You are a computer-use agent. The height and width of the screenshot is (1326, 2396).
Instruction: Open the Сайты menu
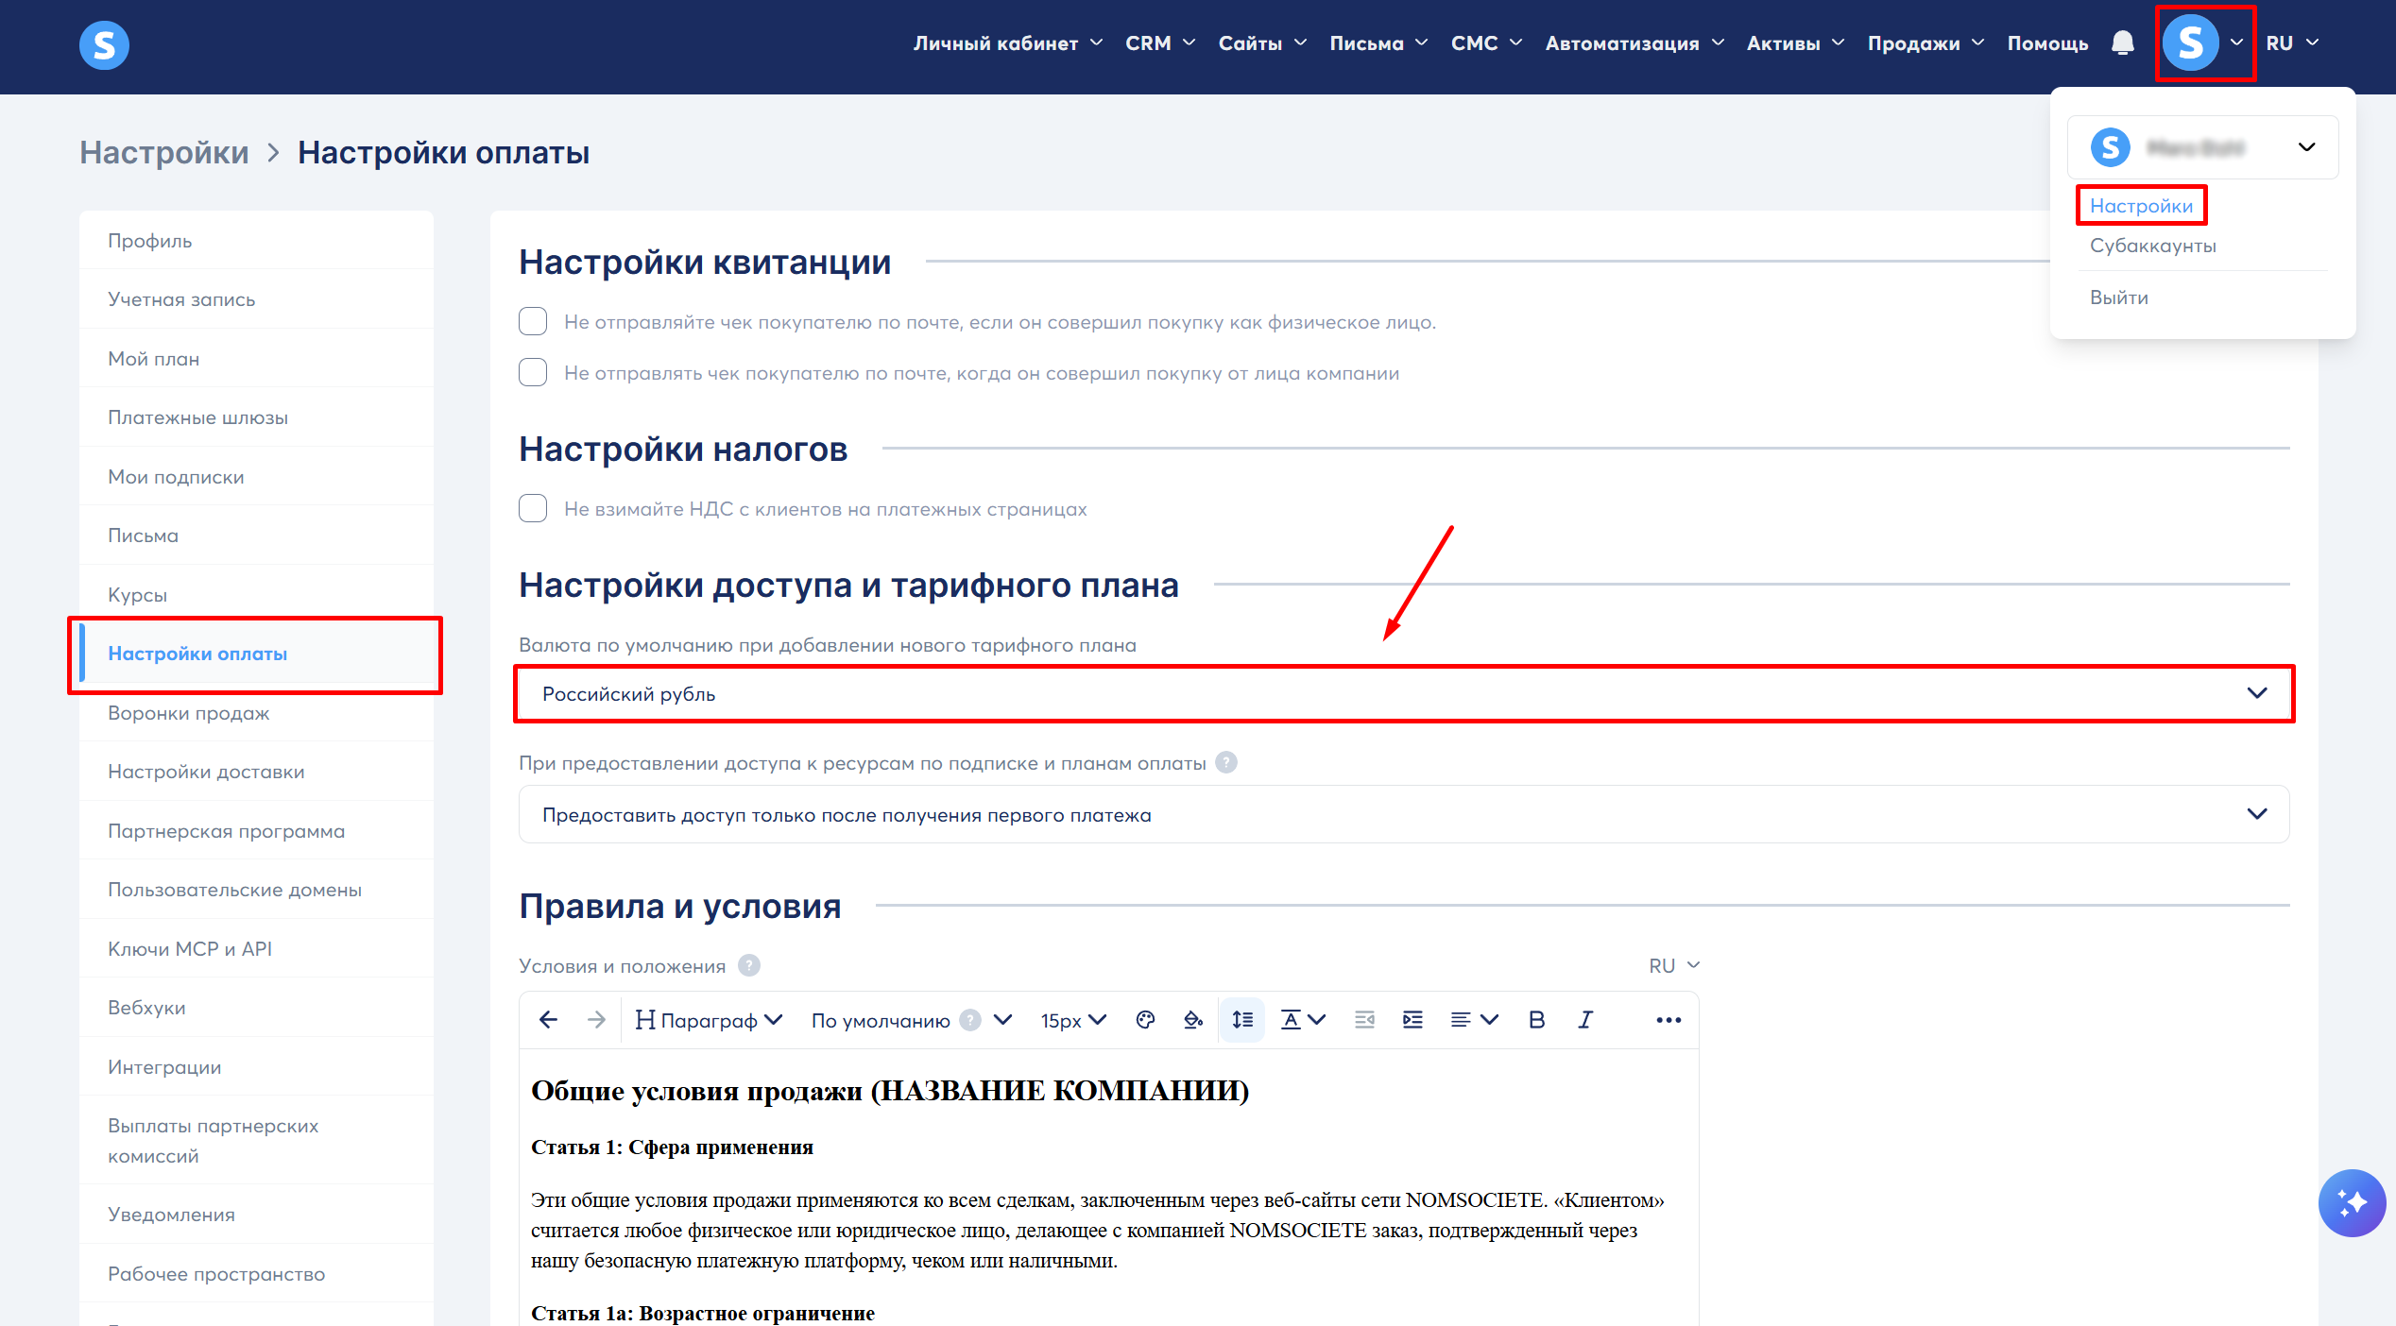click(1262, 43)
